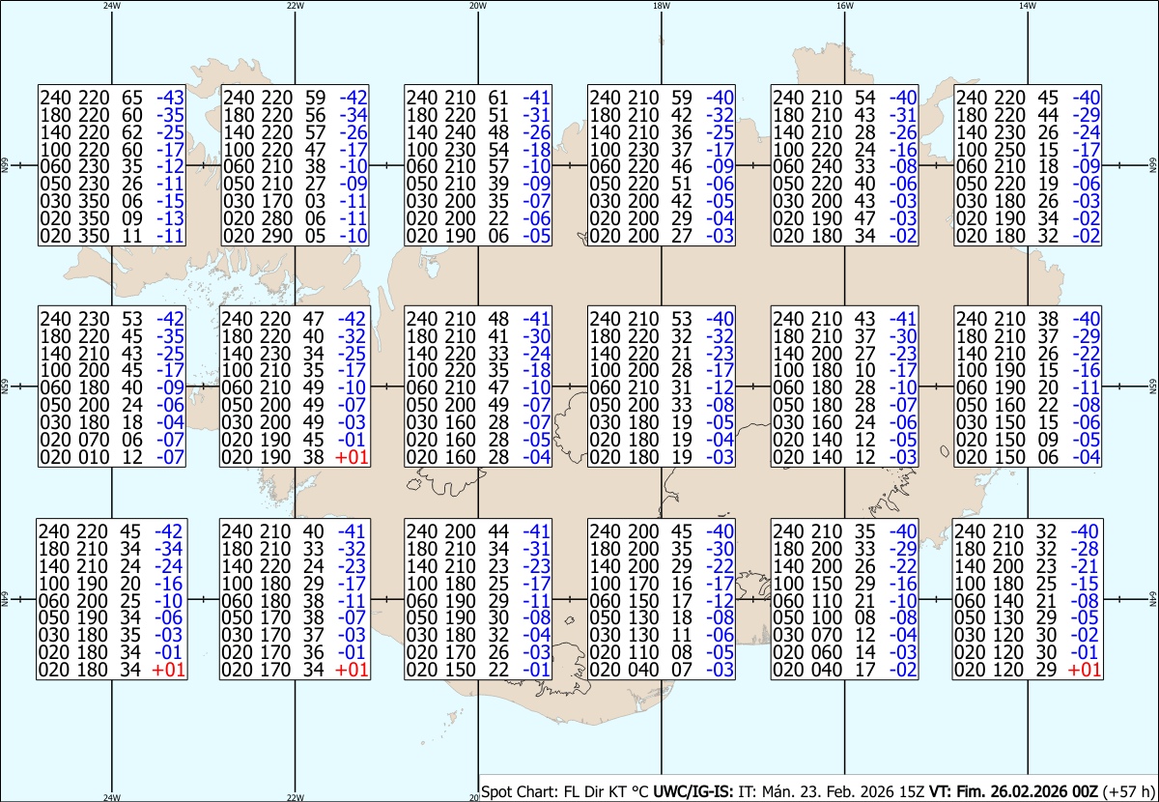Click the row "240 210 54 -40"

[846, 98]
